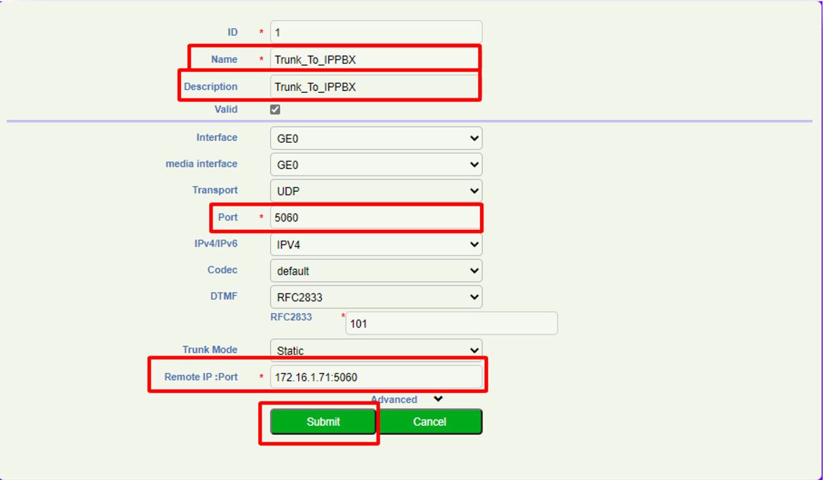
Task: Select the Port input field
Action: tap(376, 217)
